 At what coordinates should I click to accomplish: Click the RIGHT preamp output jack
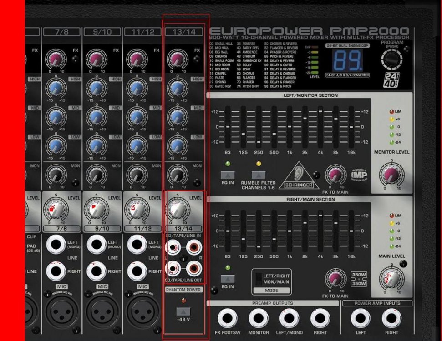(x=320, y=318)
